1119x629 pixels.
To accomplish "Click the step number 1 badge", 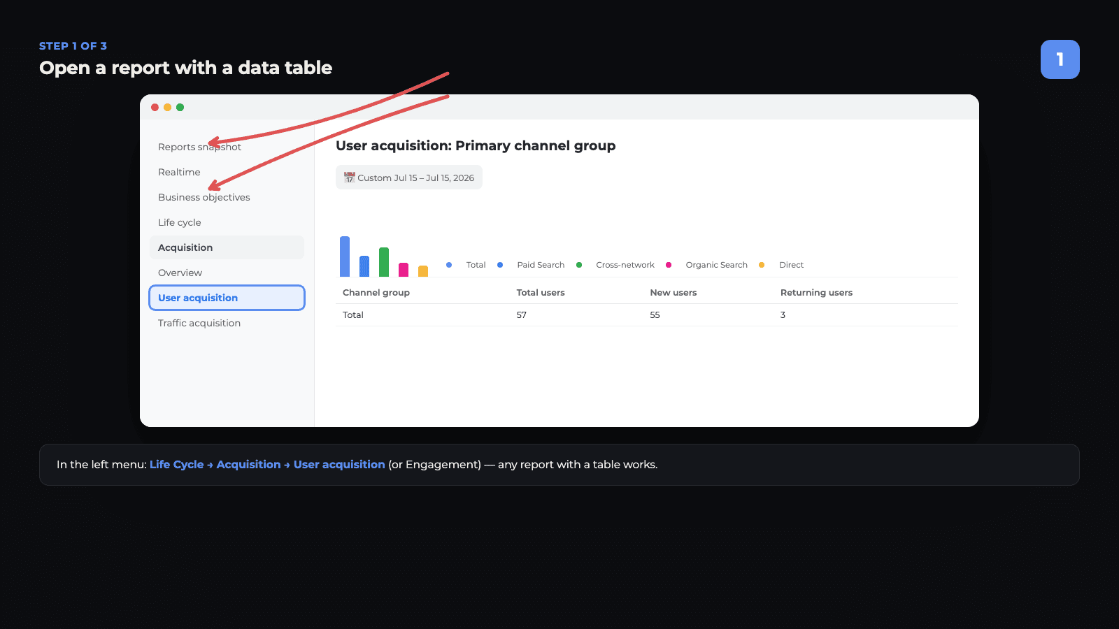I will click(1060, 59).
